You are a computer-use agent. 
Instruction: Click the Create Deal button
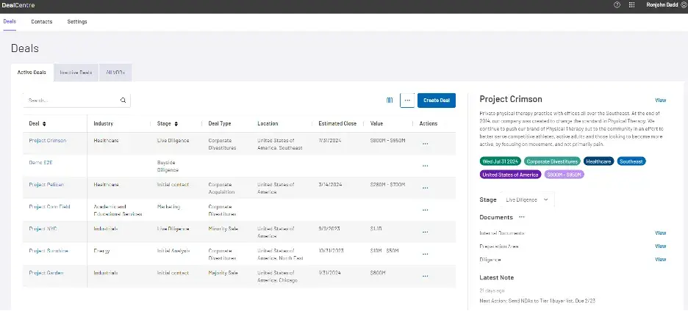[437, 100]
